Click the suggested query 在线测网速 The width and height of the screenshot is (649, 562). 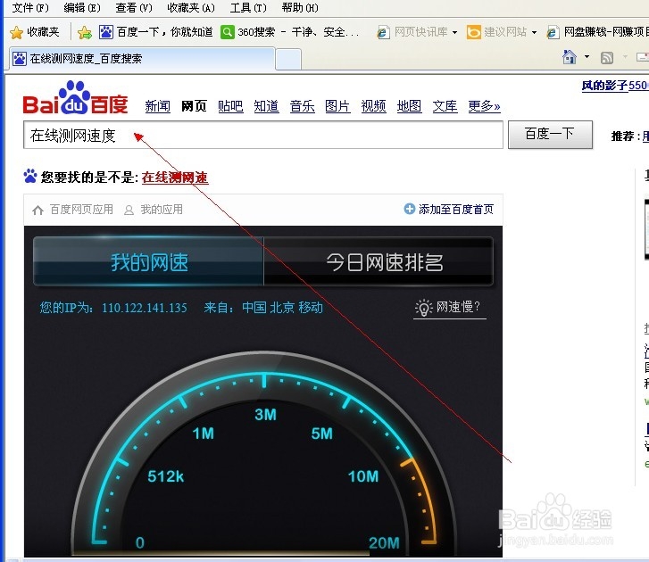click(x=175, y=178)
